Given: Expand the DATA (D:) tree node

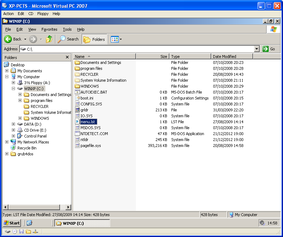Looking at the screenshot, I should point(13,124).
